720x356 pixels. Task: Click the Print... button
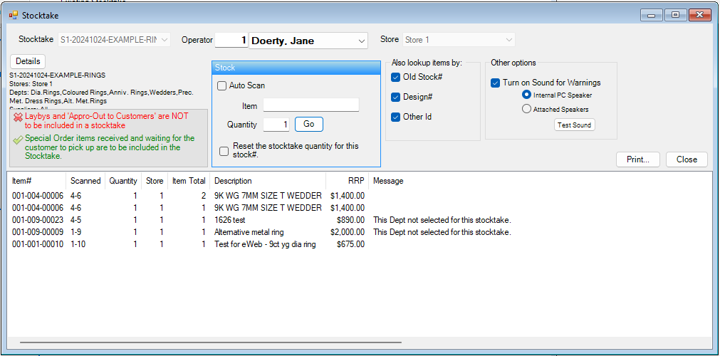click(638, 159)
